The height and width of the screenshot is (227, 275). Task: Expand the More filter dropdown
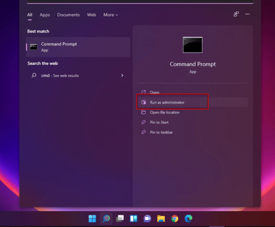110,15
